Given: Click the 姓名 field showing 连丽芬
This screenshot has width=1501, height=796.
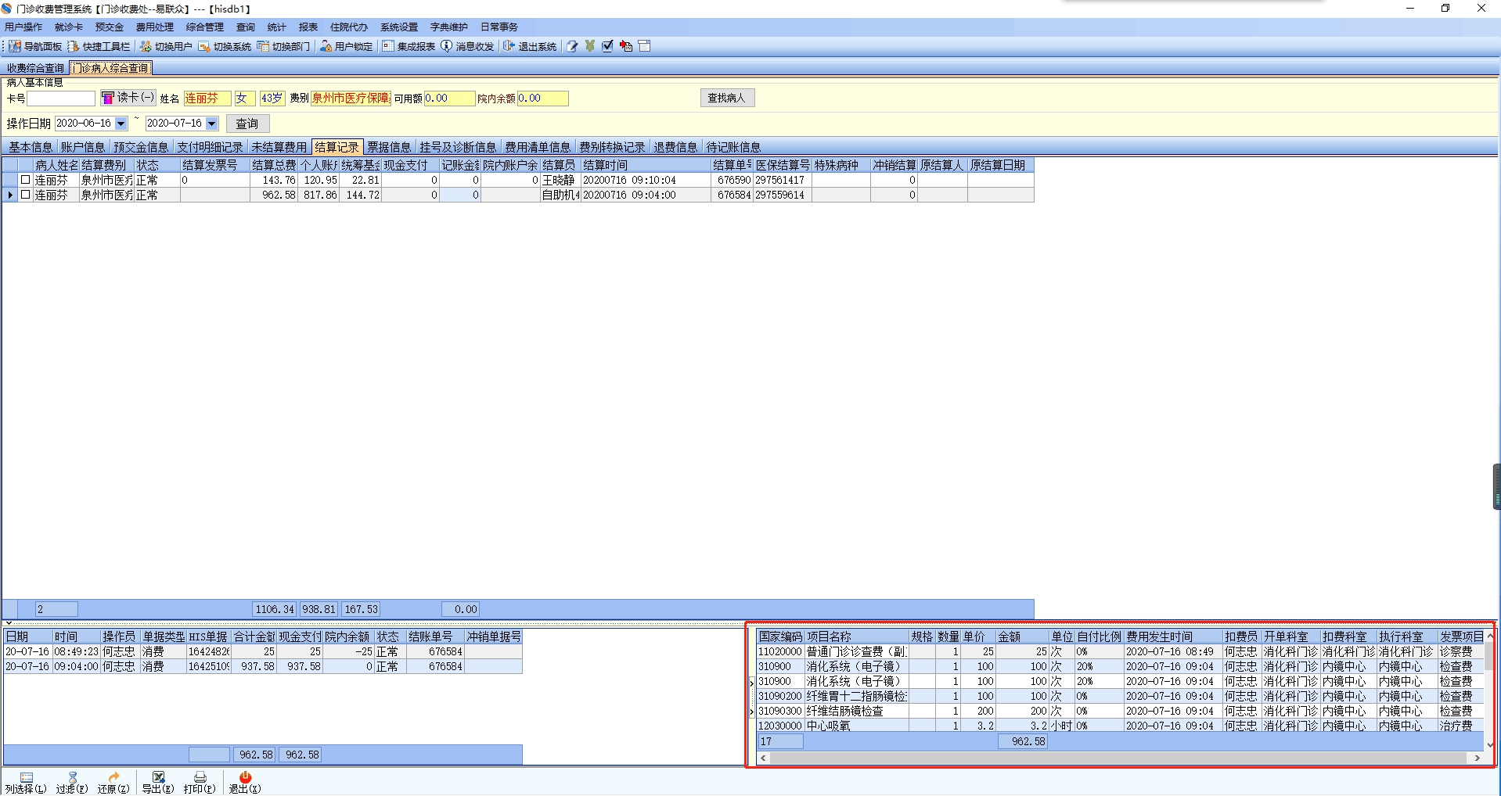Looking at the screenshot, I should pyautogui.click(x=207, y=99).
